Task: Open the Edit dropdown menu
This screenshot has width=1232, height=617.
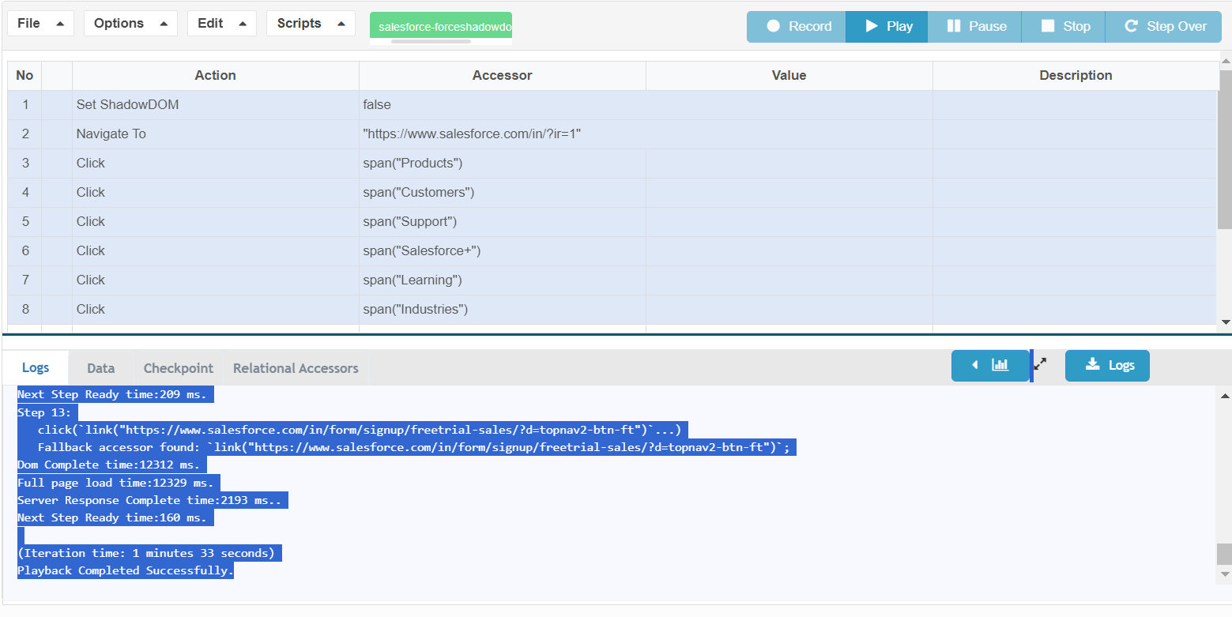Action: [221, 24]
